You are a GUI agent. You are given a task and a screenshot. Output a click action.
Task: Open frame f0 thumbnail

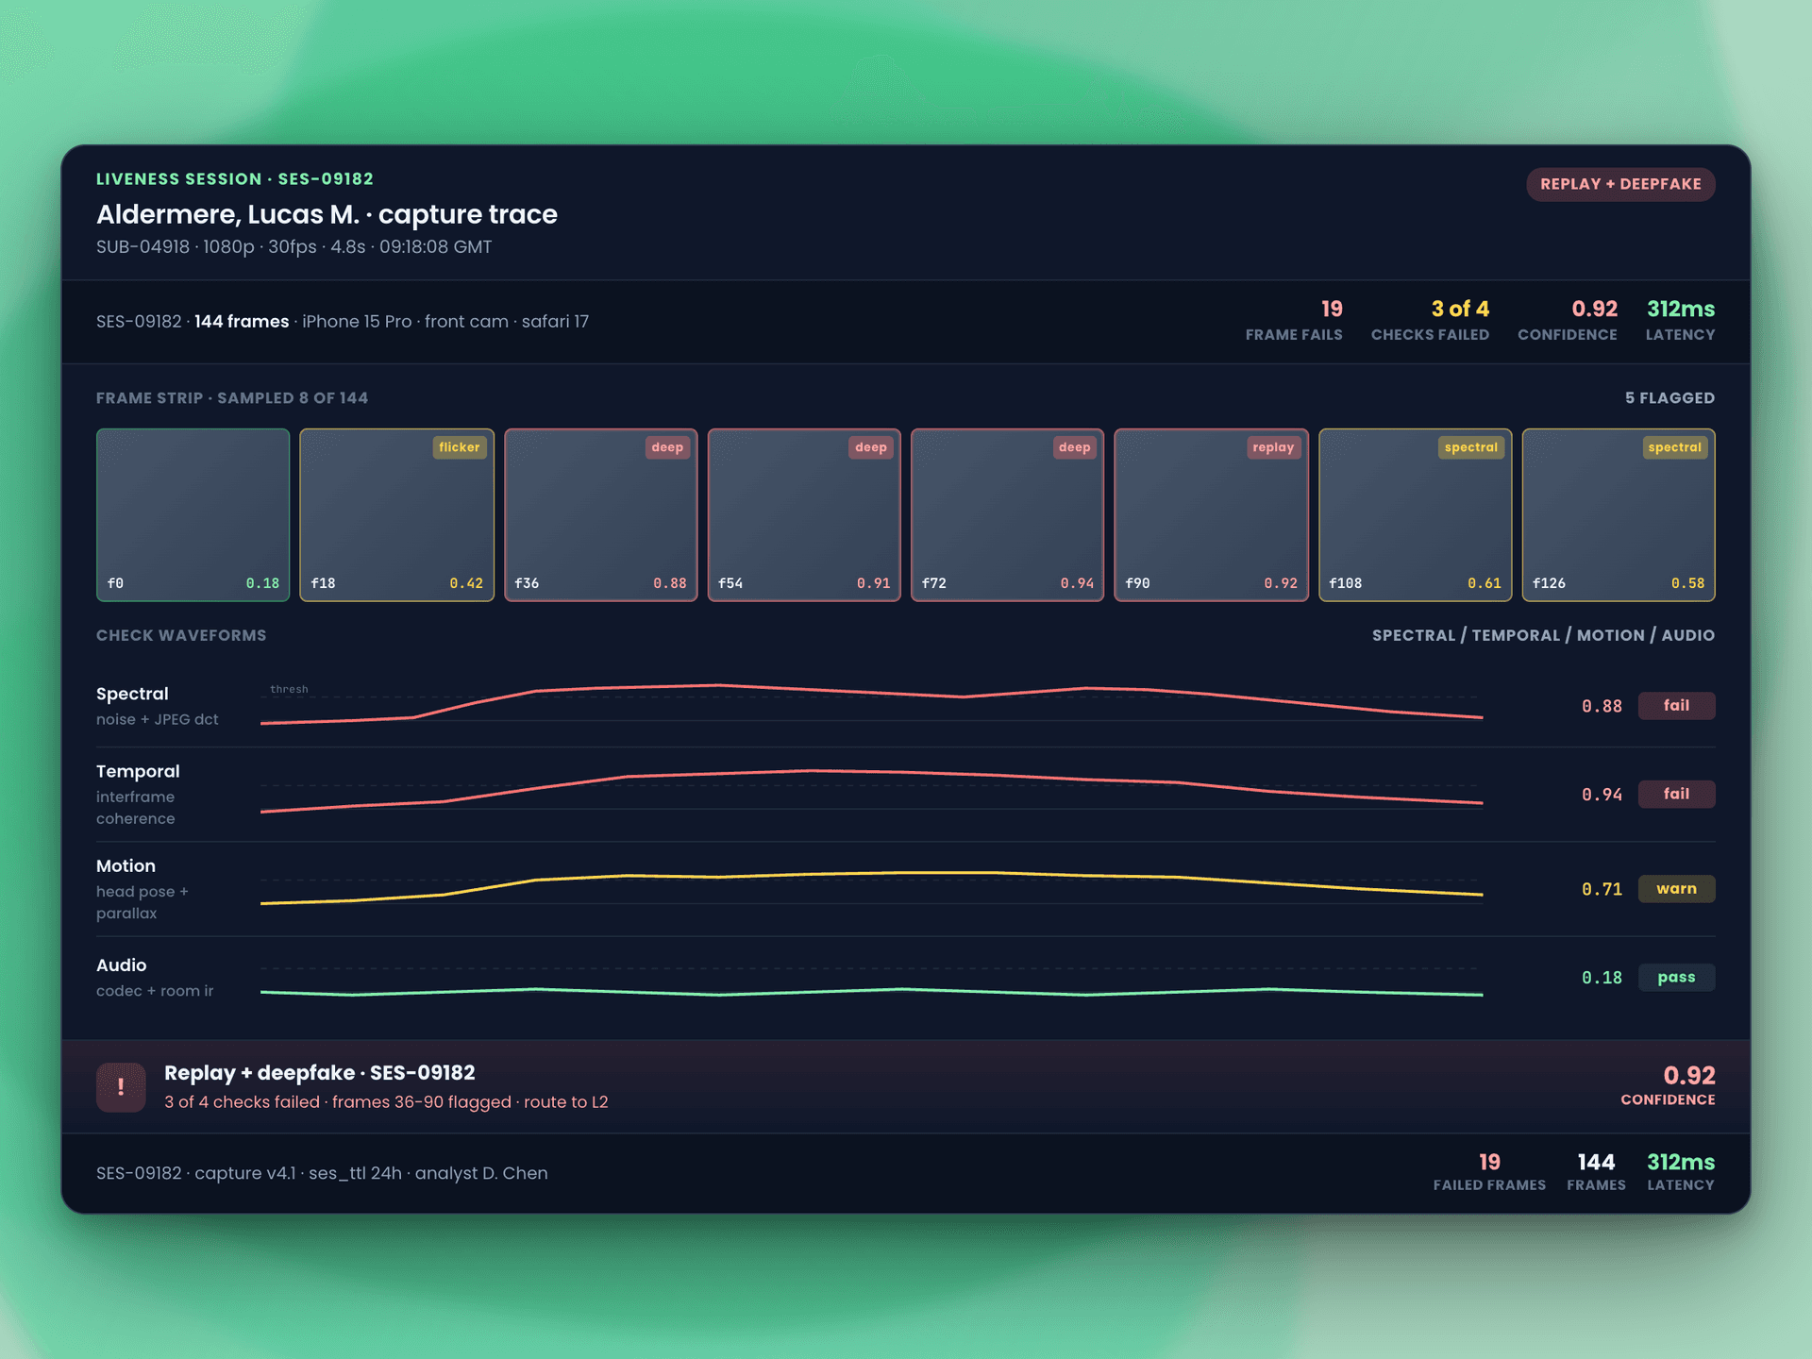click(193, 514)
